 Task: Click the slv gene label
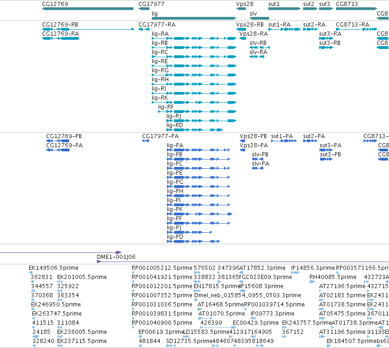(253, 14)
